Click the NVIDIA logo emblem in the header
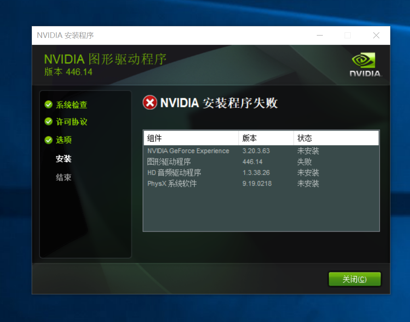The image size is (410, 322). pos(364,59)
